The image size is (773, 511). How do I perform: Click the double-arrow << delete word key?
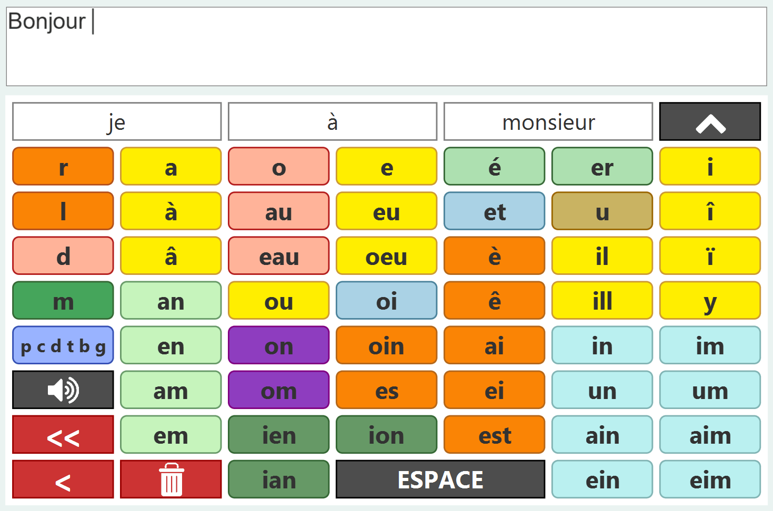(x=63, y=435)
